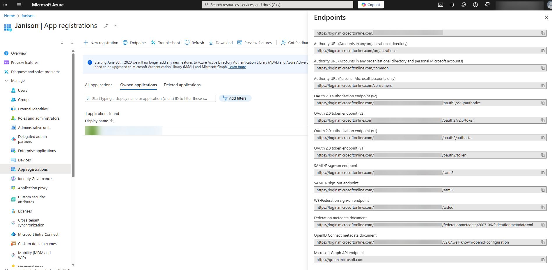
Task: Copy the Microsoft Graph API endpoint URL
Action: [x=543, y=260]
